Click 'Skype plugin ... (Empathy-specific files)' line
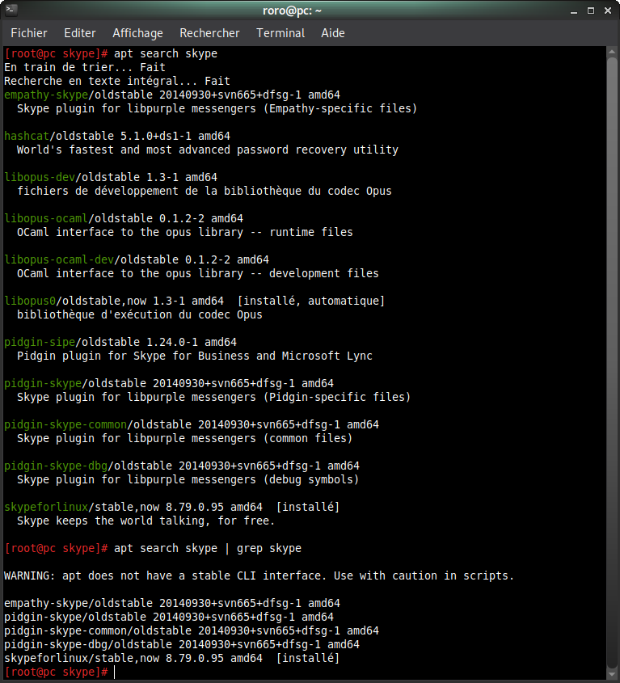The height and width of the screenshot is (683, 620). pos(217,108)
